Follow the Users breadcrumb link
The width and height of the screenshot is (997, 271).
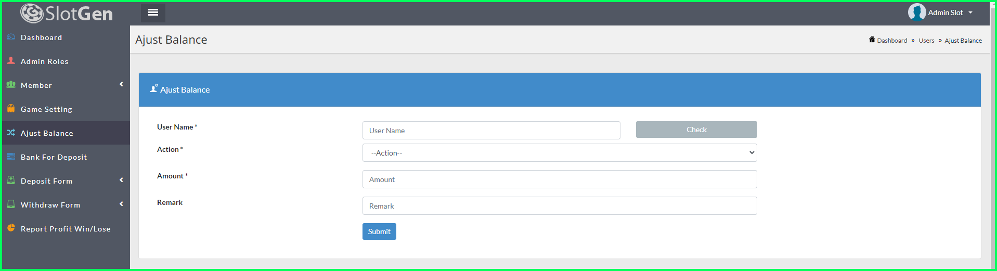[926, 41]
